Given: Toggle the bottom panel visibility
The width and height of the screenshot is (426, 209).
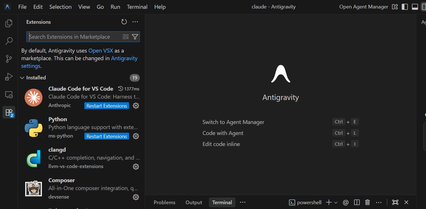Looking at the screenshot, I should tap(415, 6).
